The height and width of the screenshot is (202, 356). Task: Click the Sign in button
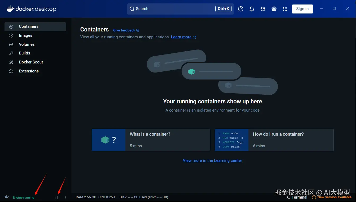[x=302, y=9]
